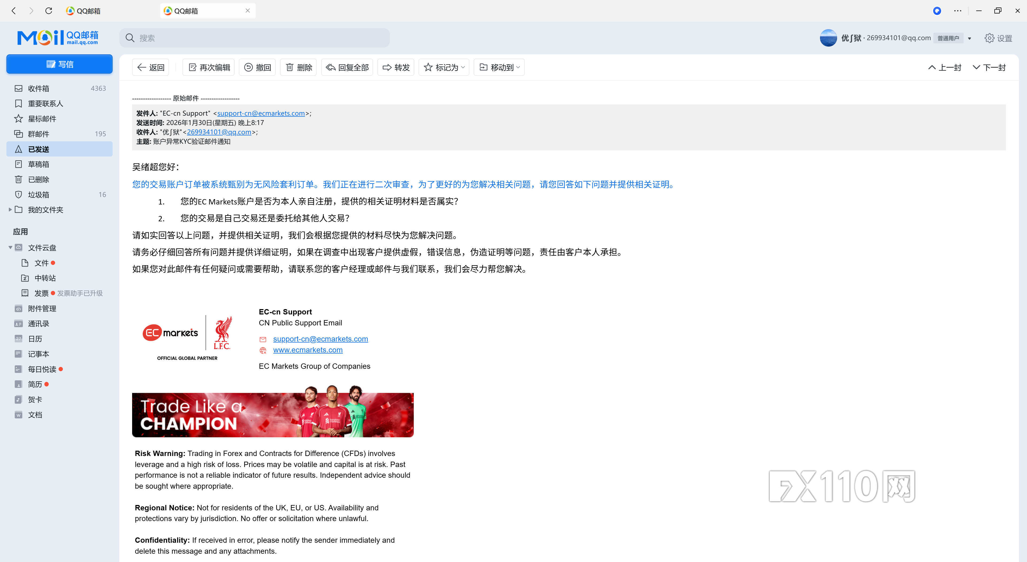This screenshot has height=562, width=1027.
Task: Click the notepad icon
Action: pyautogui.click(x=18, y=354)
